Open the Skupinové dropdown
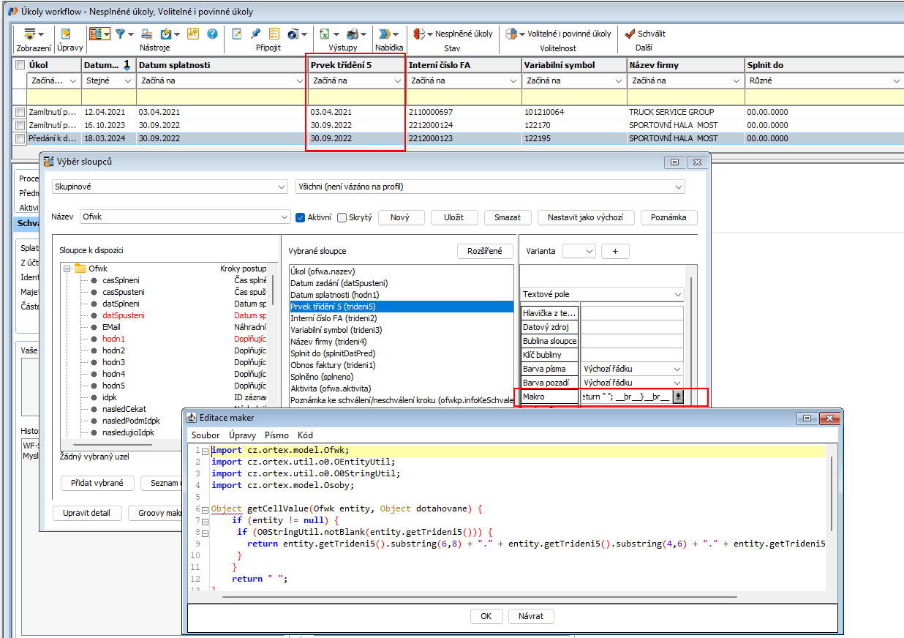The image size is (904, 638). pos(170,187)
